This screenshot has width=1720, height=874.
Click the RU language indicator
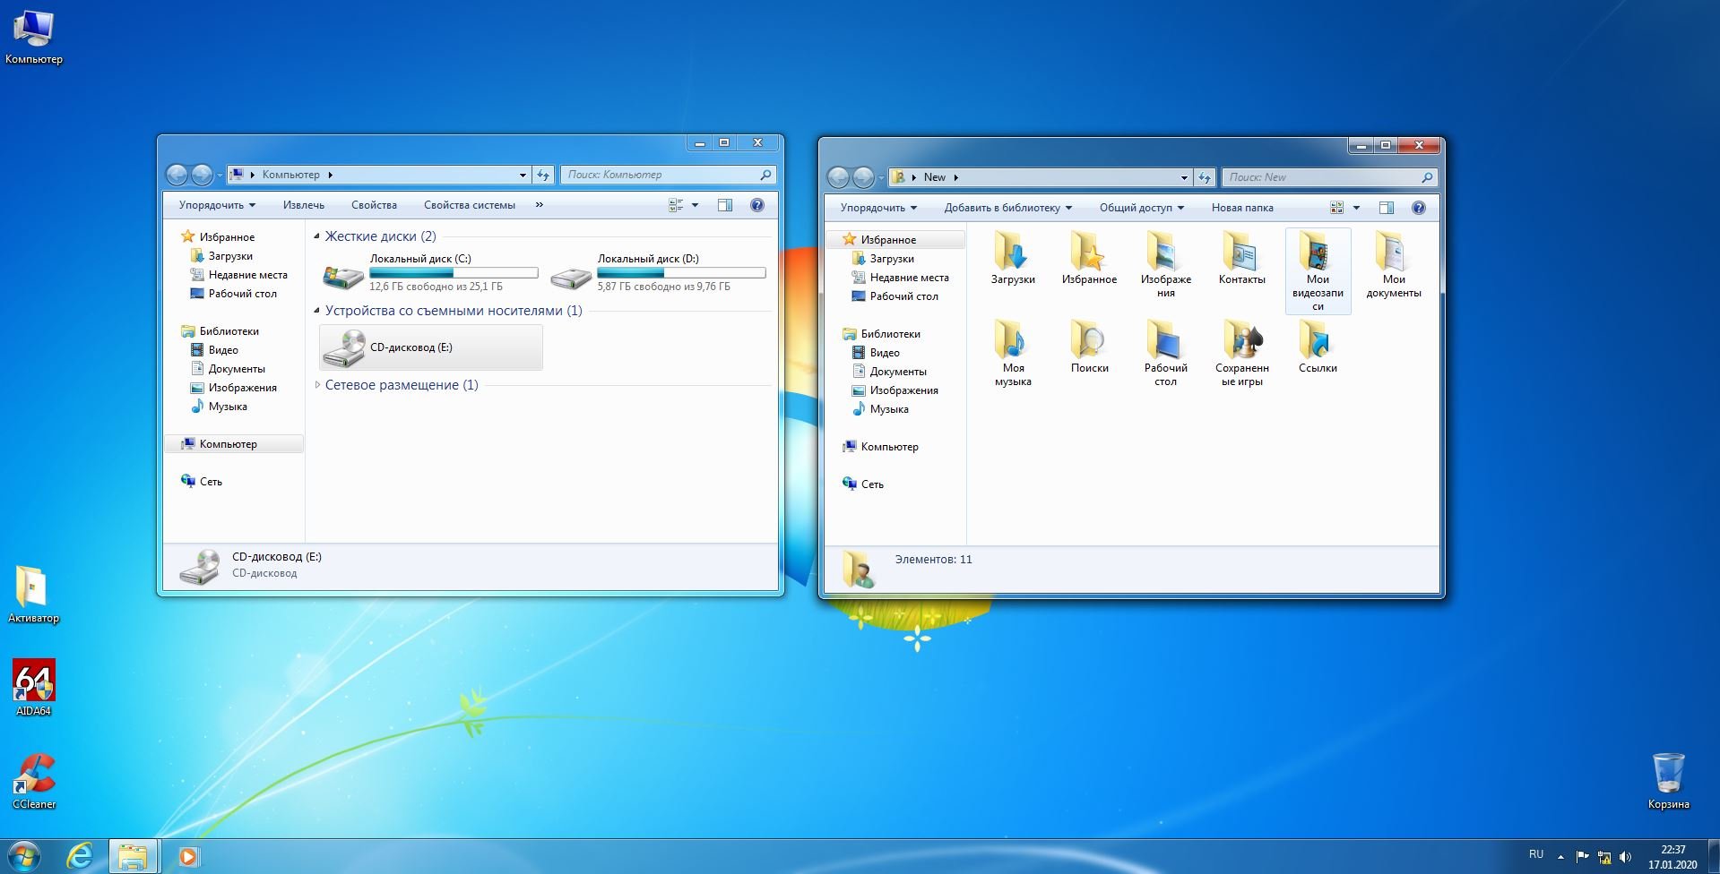click(x=1536, y=854)
